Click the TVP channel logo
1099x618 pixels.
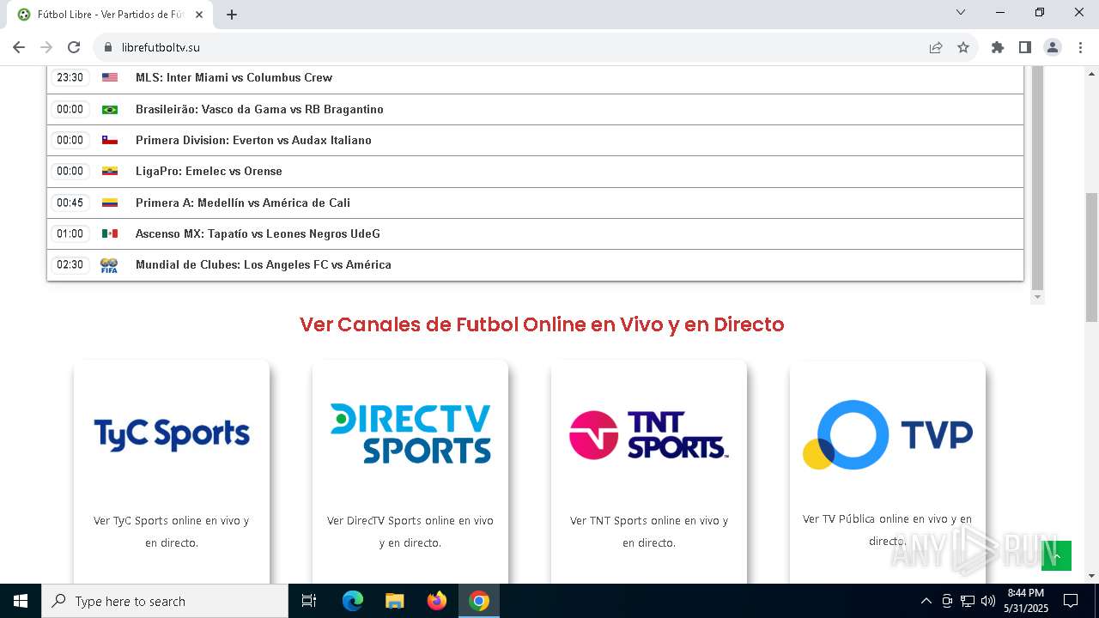click(888, 434)
